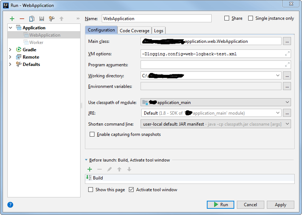The width and height of the screenshot is (302, 215).
Task: Click the Remote configuration icon
Action: tap(19, 57)
